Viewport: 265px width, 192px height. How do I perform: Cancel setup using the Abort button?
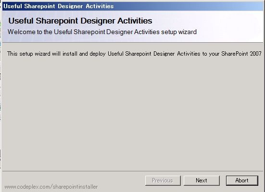[x=242, y=180]
